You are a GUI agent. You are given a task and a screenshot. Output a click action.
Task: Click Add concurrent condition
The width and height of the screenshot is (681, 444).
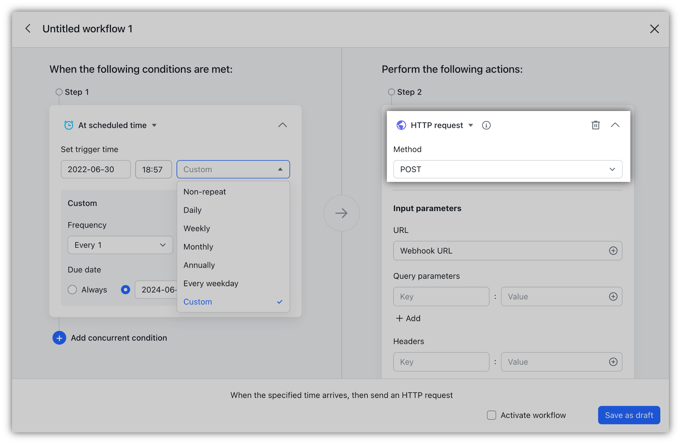click(118, 338)
